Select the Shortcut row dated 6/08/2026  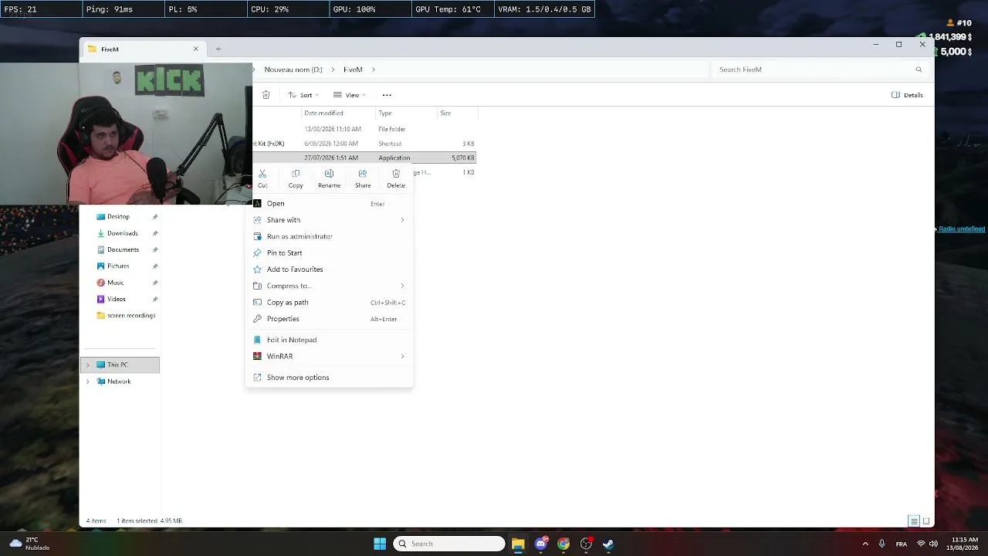pos(364,144)
